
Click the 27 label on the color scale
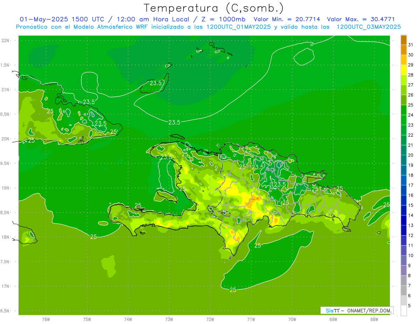coord(411,85)
